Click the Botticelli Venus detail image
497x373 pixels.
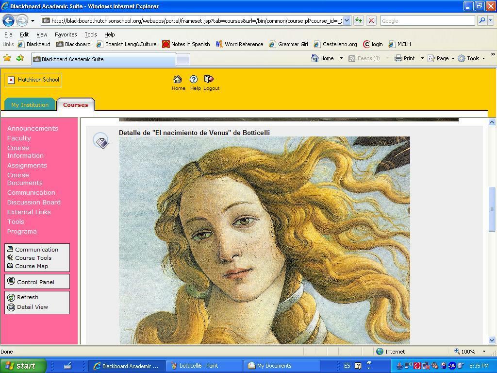(265, 240)
